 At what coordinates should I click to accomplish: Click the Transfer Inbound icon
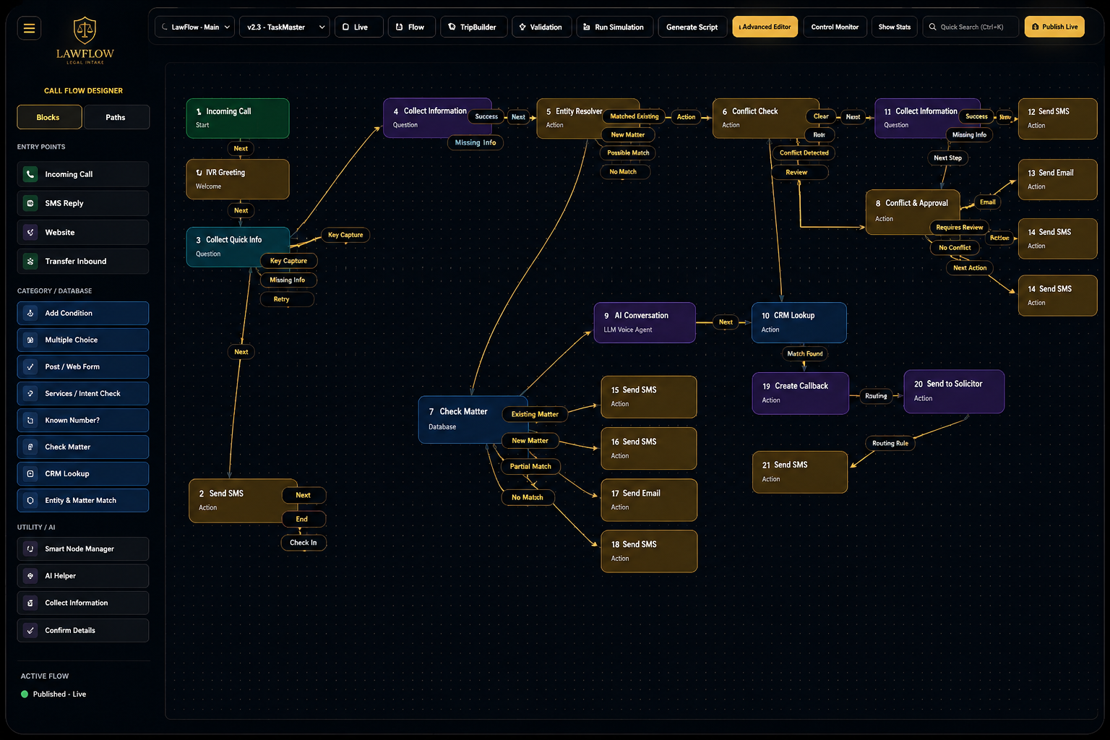(x=30, y=262)
